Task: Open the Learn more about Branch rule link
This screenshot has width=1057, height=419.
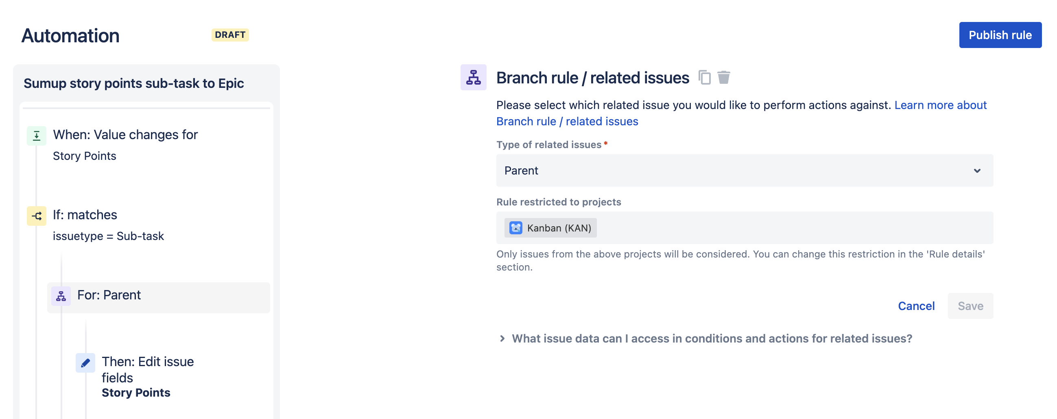Action: click(x=940, y=105)
